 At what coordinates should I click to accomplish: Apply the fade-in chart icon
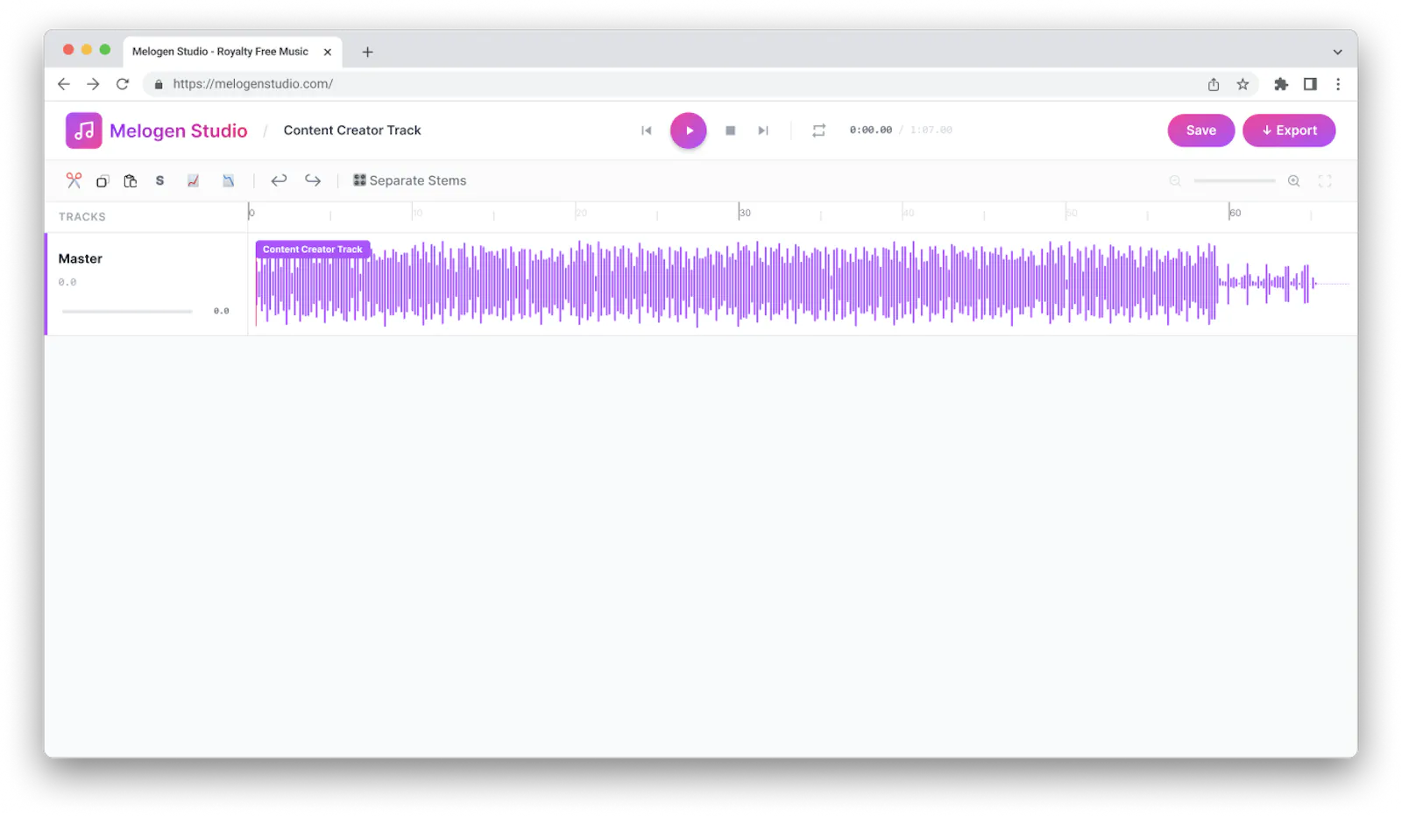coord(193,181)
